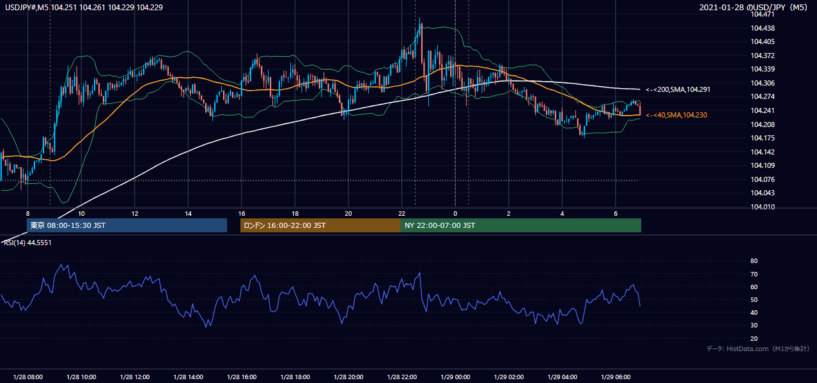Click the 1/29 02:00 time label

508,377
